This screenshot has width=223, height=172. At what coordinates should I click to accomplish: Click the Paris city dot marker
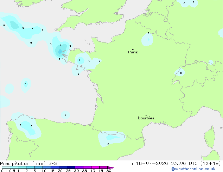[x=133, y=49]
